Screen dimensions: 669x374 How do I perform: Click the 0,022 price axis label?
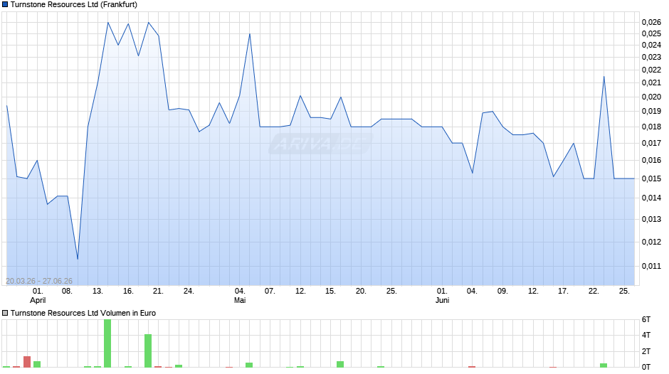pos(651,70)
